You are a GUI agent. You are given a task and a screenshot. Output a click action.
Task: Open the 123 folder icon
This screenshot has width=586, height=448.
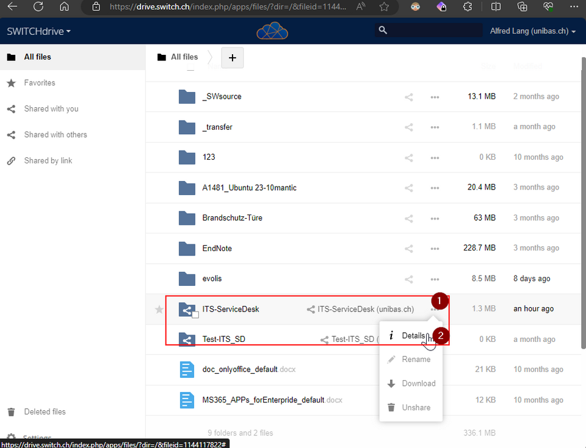[x=187, y=157]
